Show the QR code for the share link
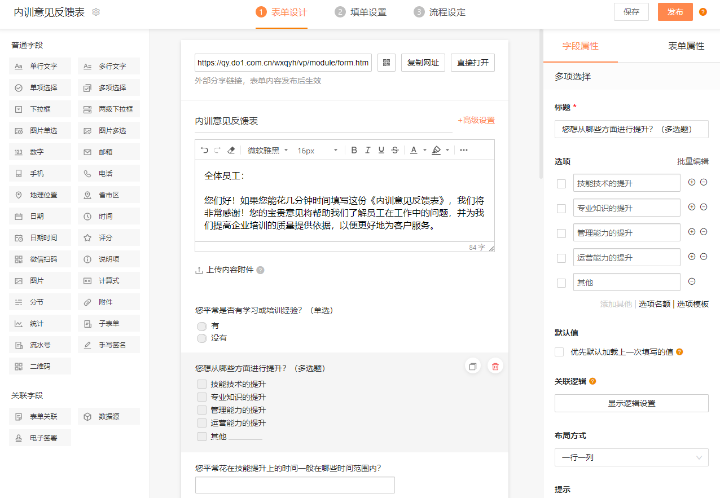This screenshot has width=720, height=498. point(387,63)
